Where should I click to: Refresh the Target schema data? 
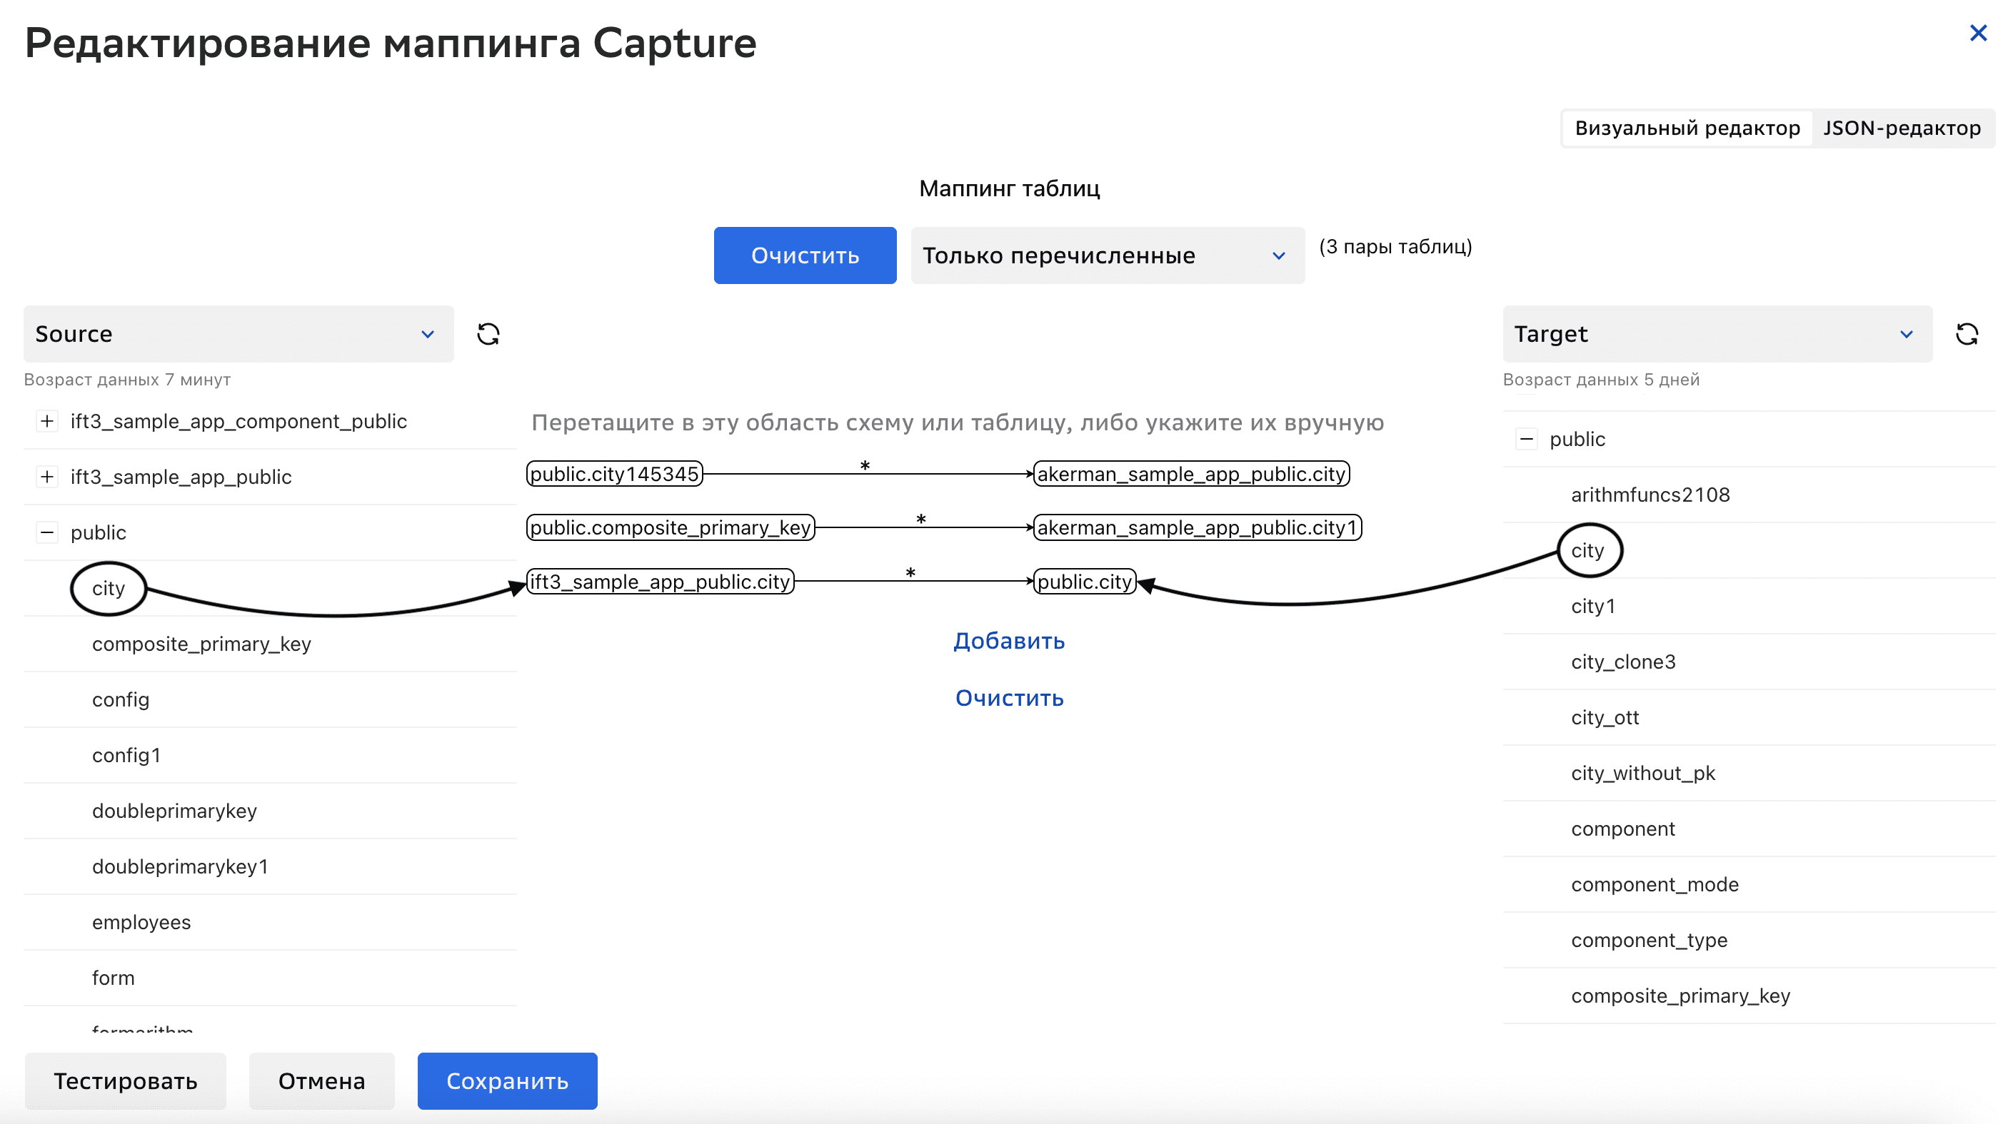pos(1966,334)
